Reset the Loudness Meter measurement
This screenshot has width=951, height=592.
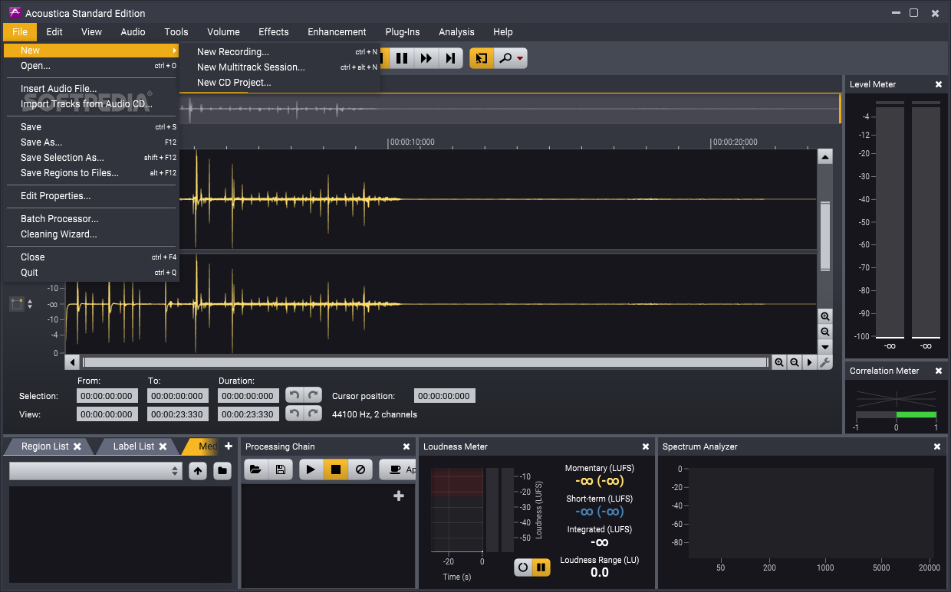tap(523, 567)
